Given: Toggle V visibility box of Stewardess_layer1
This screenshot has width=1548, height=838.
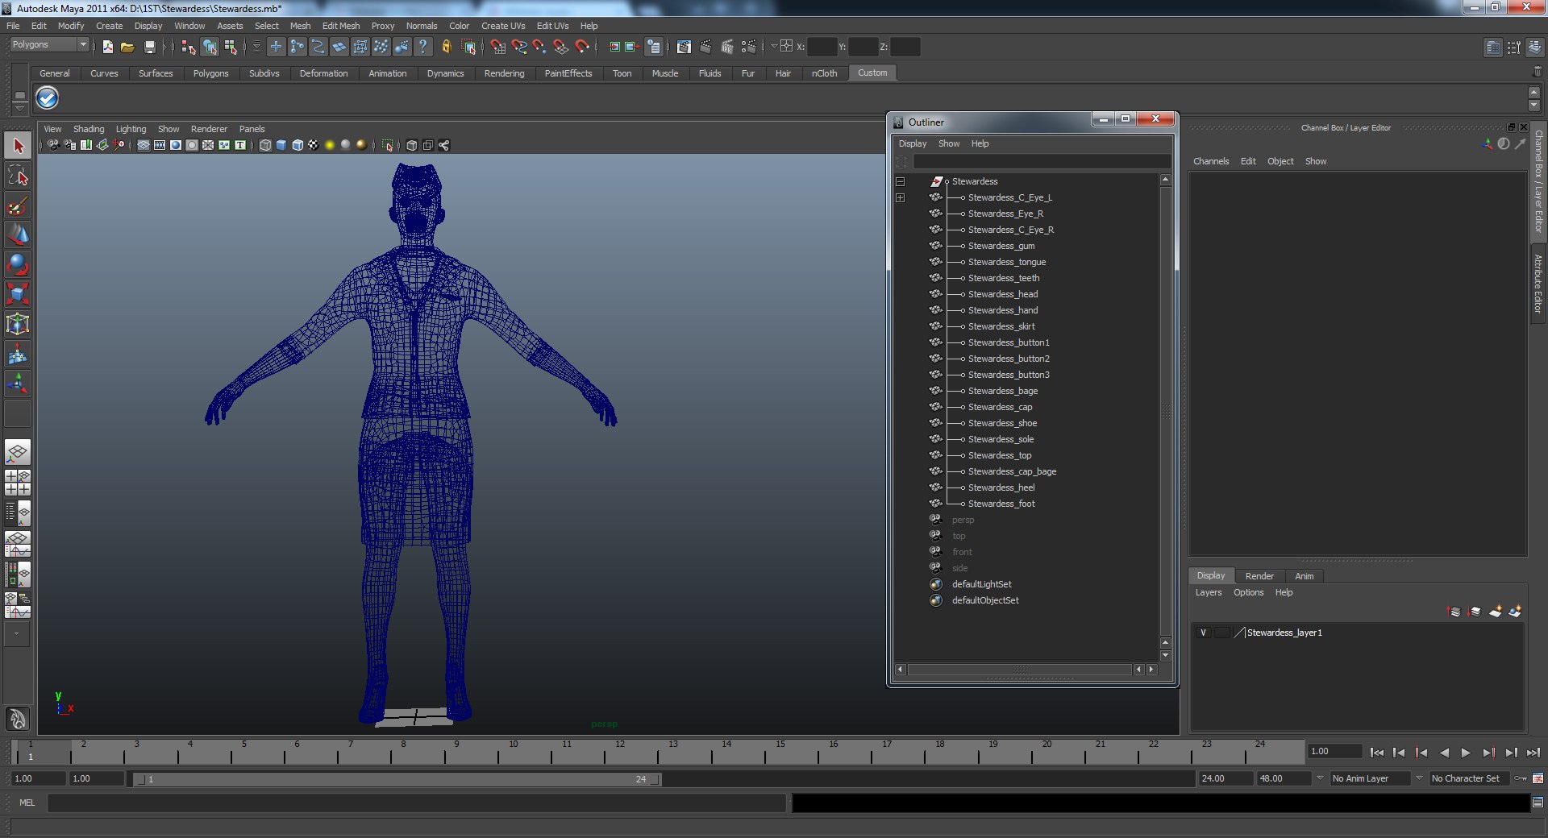Looking at the screenshot, I should pyautogui.click(x=1203, y=633).
